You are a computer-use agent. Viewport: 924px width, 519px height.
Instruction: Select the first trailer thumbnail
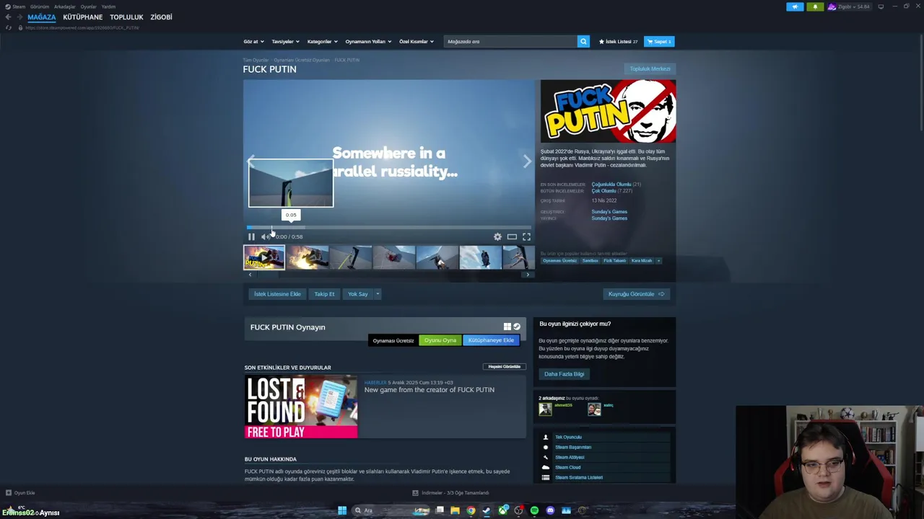tap(264, 257)
